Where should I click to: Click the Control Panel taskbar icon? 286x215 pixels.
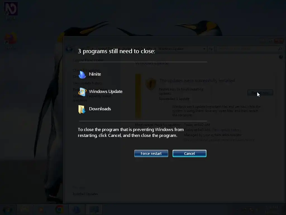[x=94, y=209]
